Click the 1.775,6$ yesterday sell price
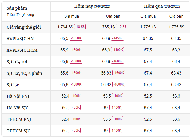The width and height of the screenshot is (192, 138). point(176,27)
